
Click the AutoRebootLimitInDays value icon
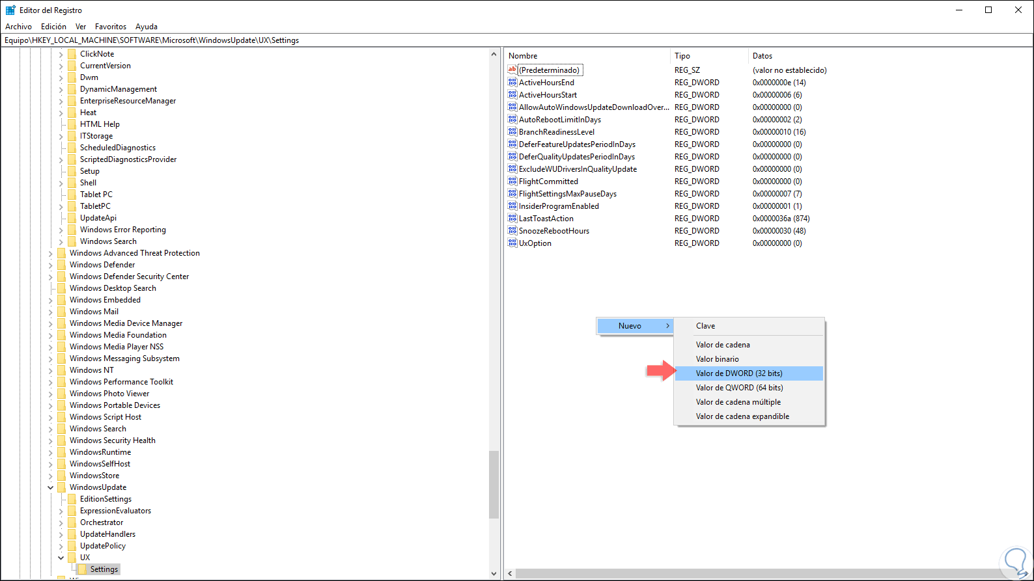[512, 120]
